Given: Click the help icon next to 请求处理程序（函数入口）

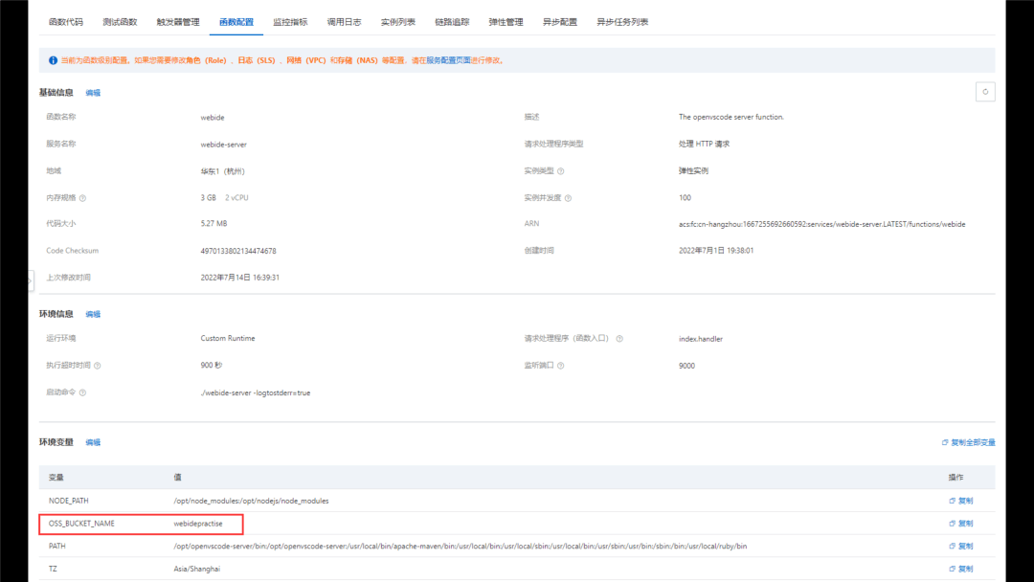Looking at the screenshot, I should pos(619,339).
